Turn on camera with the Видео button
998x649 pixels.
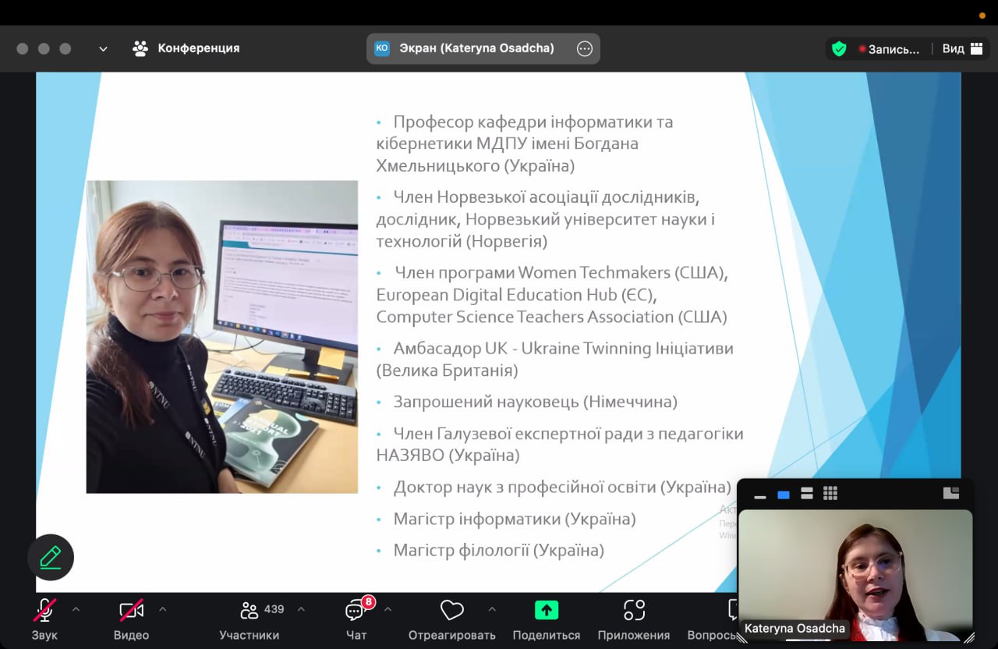pos(131,610)
